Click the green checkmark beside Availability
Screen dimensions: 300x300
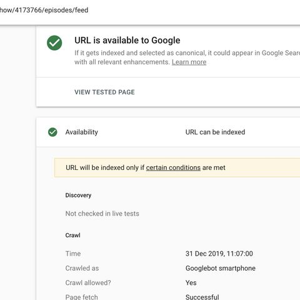coord(52,132)
